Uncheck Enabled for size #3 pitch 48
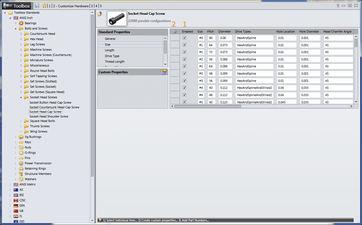This screenshot has width=362, height=225. pos(184,74)
